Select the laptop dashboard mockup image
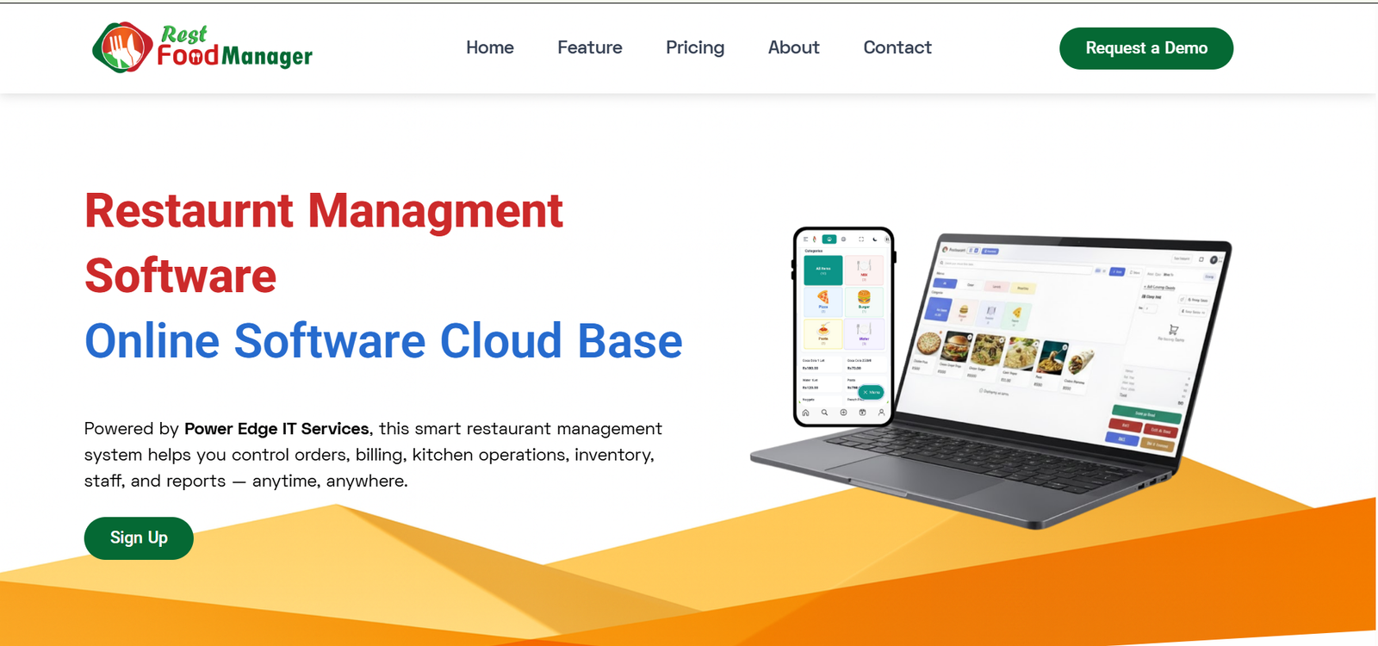 coord(991,382)
